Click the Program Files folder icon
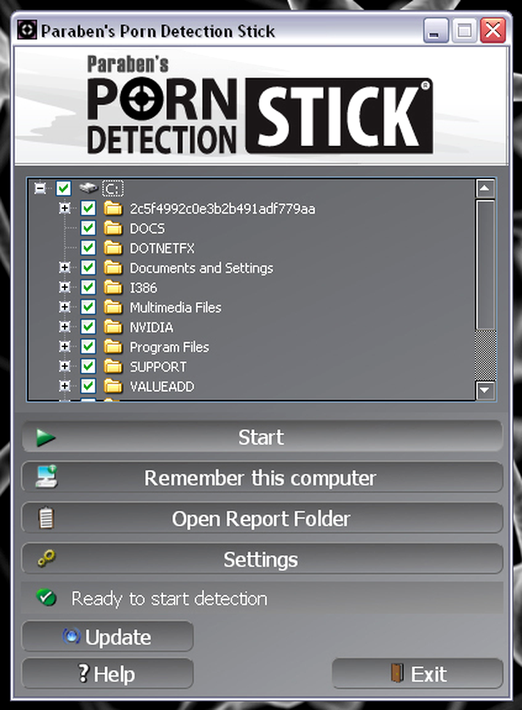 click(x=113, y=346)
